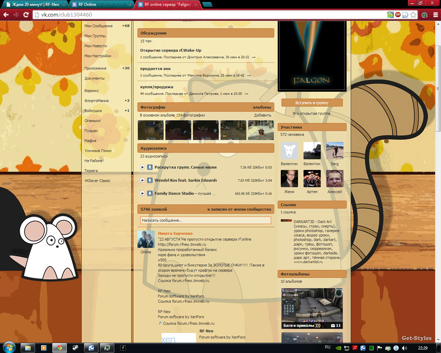This screenshot has width=441, height=353.
Task: Open member Serg avatar
Action: pos(335,151)
